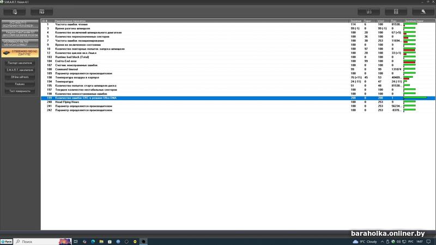Select row 190 Температура воздуха в корпусе
The height and width of the screenshot is (245, 436).
tap(238, 77)
